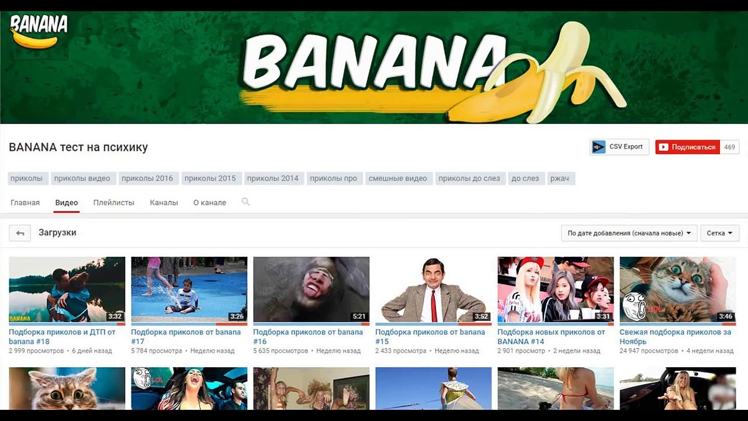Click the BANANA channel logo avatar
The image size is (748, 421).
click(x=39, y=31)
